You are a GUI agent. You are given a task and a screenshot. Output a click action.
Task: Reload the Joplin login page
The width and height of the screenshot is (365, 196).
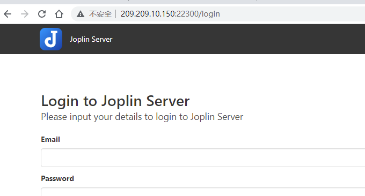point(42,14)
